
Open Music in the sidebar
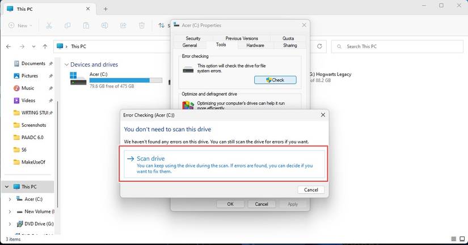click(27, 88)
